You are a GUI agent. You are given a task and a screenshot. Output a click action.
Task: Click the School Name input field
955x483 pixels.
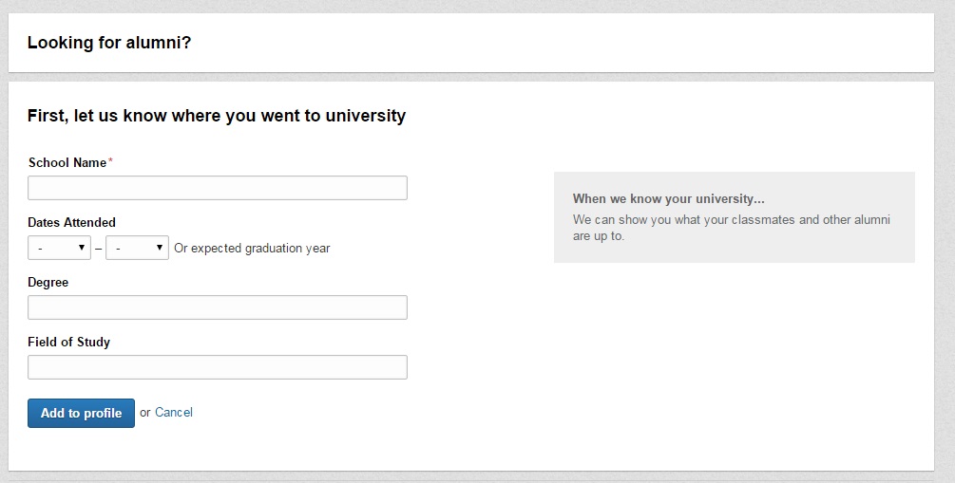(x=217, y=188)
